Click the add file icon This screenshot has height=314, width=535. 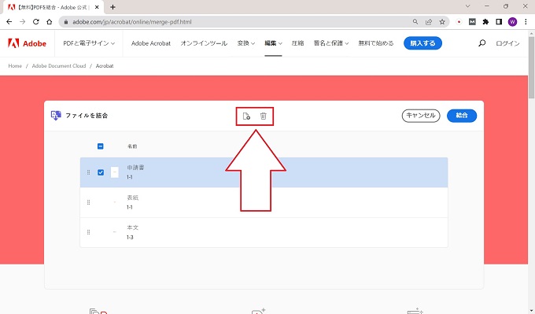(246, 116)
